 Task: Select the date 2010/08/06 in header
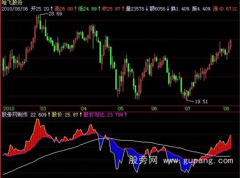point(15,9)
